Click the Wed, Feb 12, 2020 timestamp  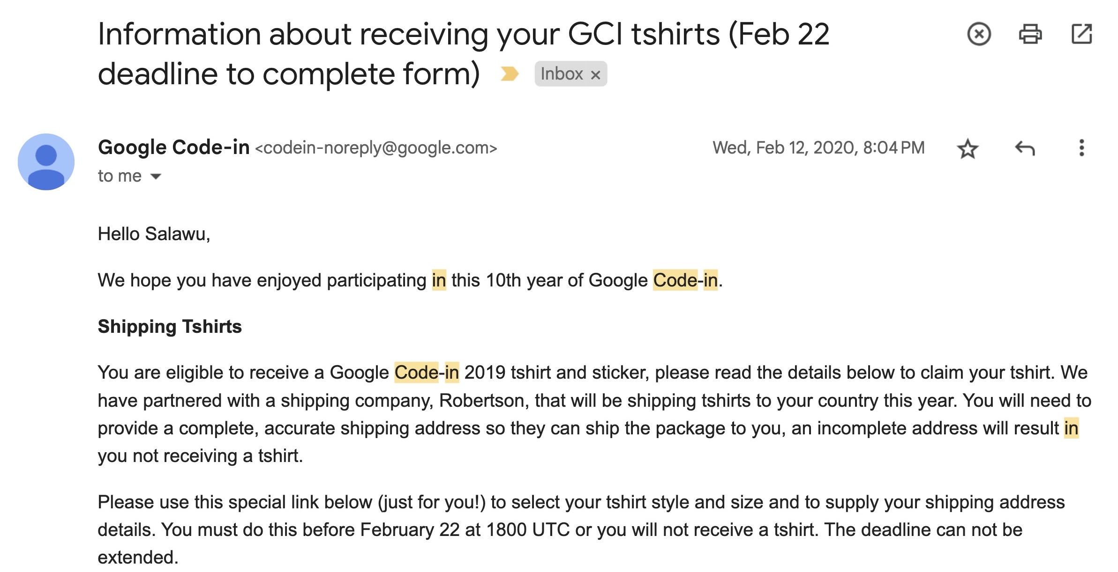[x=818, y=148]
